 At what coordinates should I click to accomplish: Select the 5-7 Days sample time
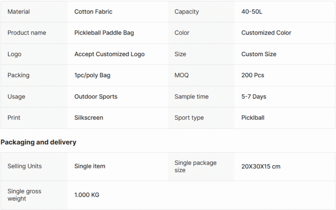(x=254, y=96)
